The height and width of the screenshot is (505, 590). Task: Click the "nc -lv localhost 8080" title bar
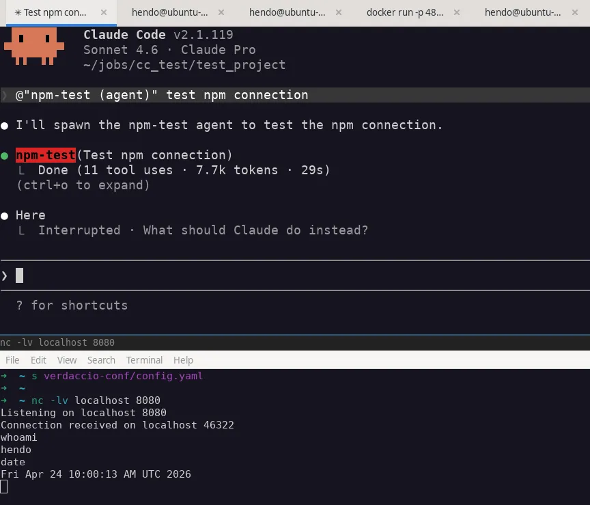tap(295, 342)
